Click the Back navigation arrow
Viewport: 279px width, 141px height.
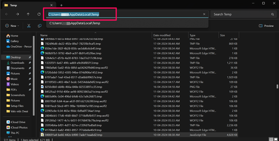point(7,14)
